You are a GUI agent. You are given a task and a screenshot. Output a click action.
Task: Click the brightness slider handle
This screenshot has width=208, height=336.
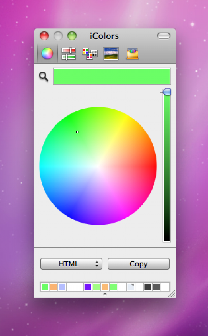tap(167, 92)
